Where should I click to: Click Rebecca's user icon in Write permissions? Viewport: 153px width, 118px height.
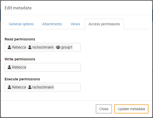9,67
